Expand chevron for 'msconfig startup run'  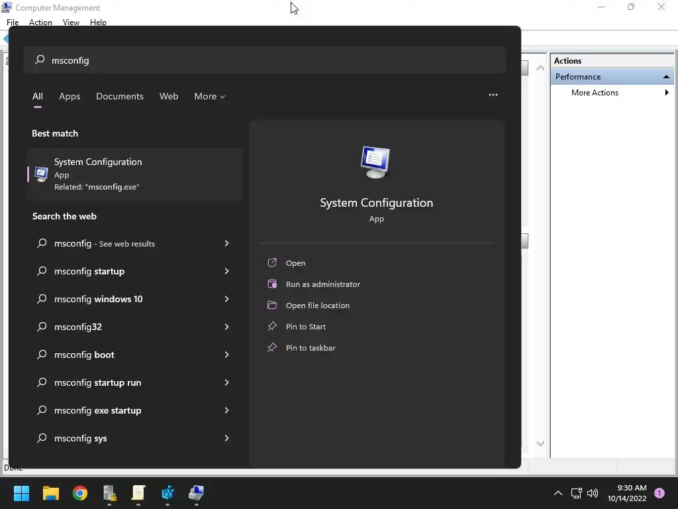pyautogui.click(x=226, y=382)
